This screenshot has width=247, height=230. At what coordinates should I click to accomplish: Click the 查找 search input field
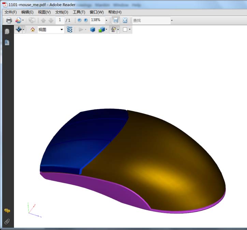150,20
